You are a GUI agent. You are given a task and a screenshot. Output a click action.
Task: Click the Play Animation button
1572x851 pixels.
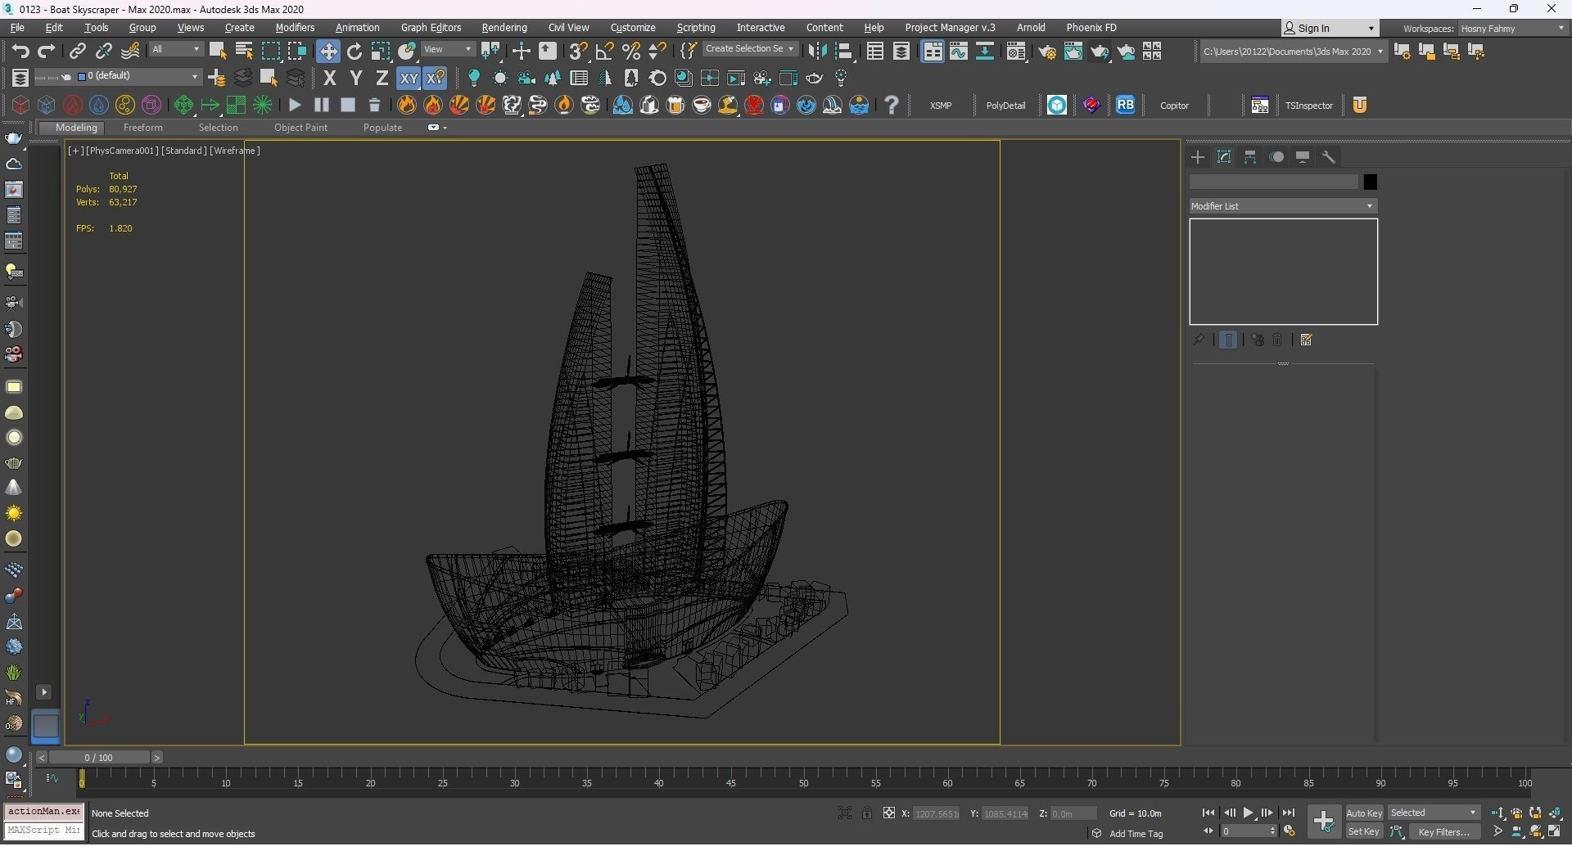(x=1248, y=813)
